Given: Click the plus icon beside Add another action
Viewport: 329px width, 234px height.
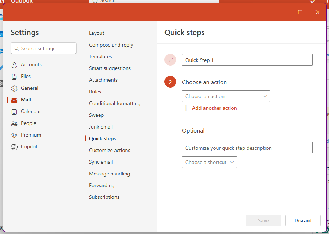Looking at the screenshot, I should pos(186,108).
